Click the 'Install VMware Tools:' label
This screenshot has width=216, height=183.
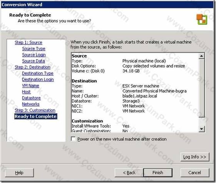click(x=91, y=126)
